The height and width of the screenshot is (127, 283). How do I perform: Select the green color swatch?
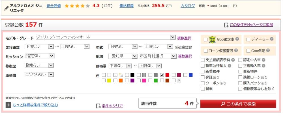click(156, 81)
